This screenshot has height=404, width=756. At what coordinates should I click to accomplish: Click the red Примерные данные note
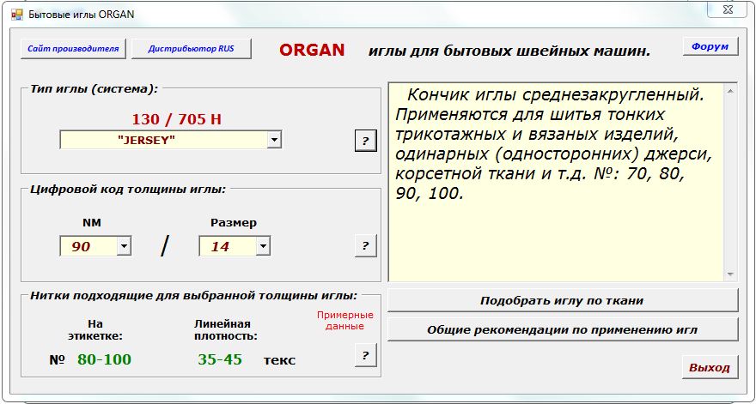pos(344,321)
